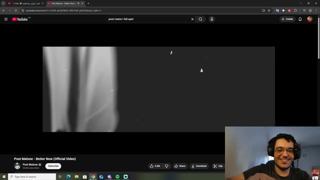320x180 pixels.
Task: Close the first YouTube browser tab
Action: [42, 3]
